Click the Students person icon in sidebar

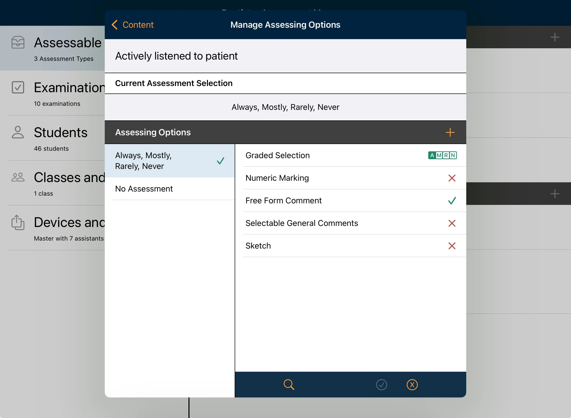click(x=18, y=132)
